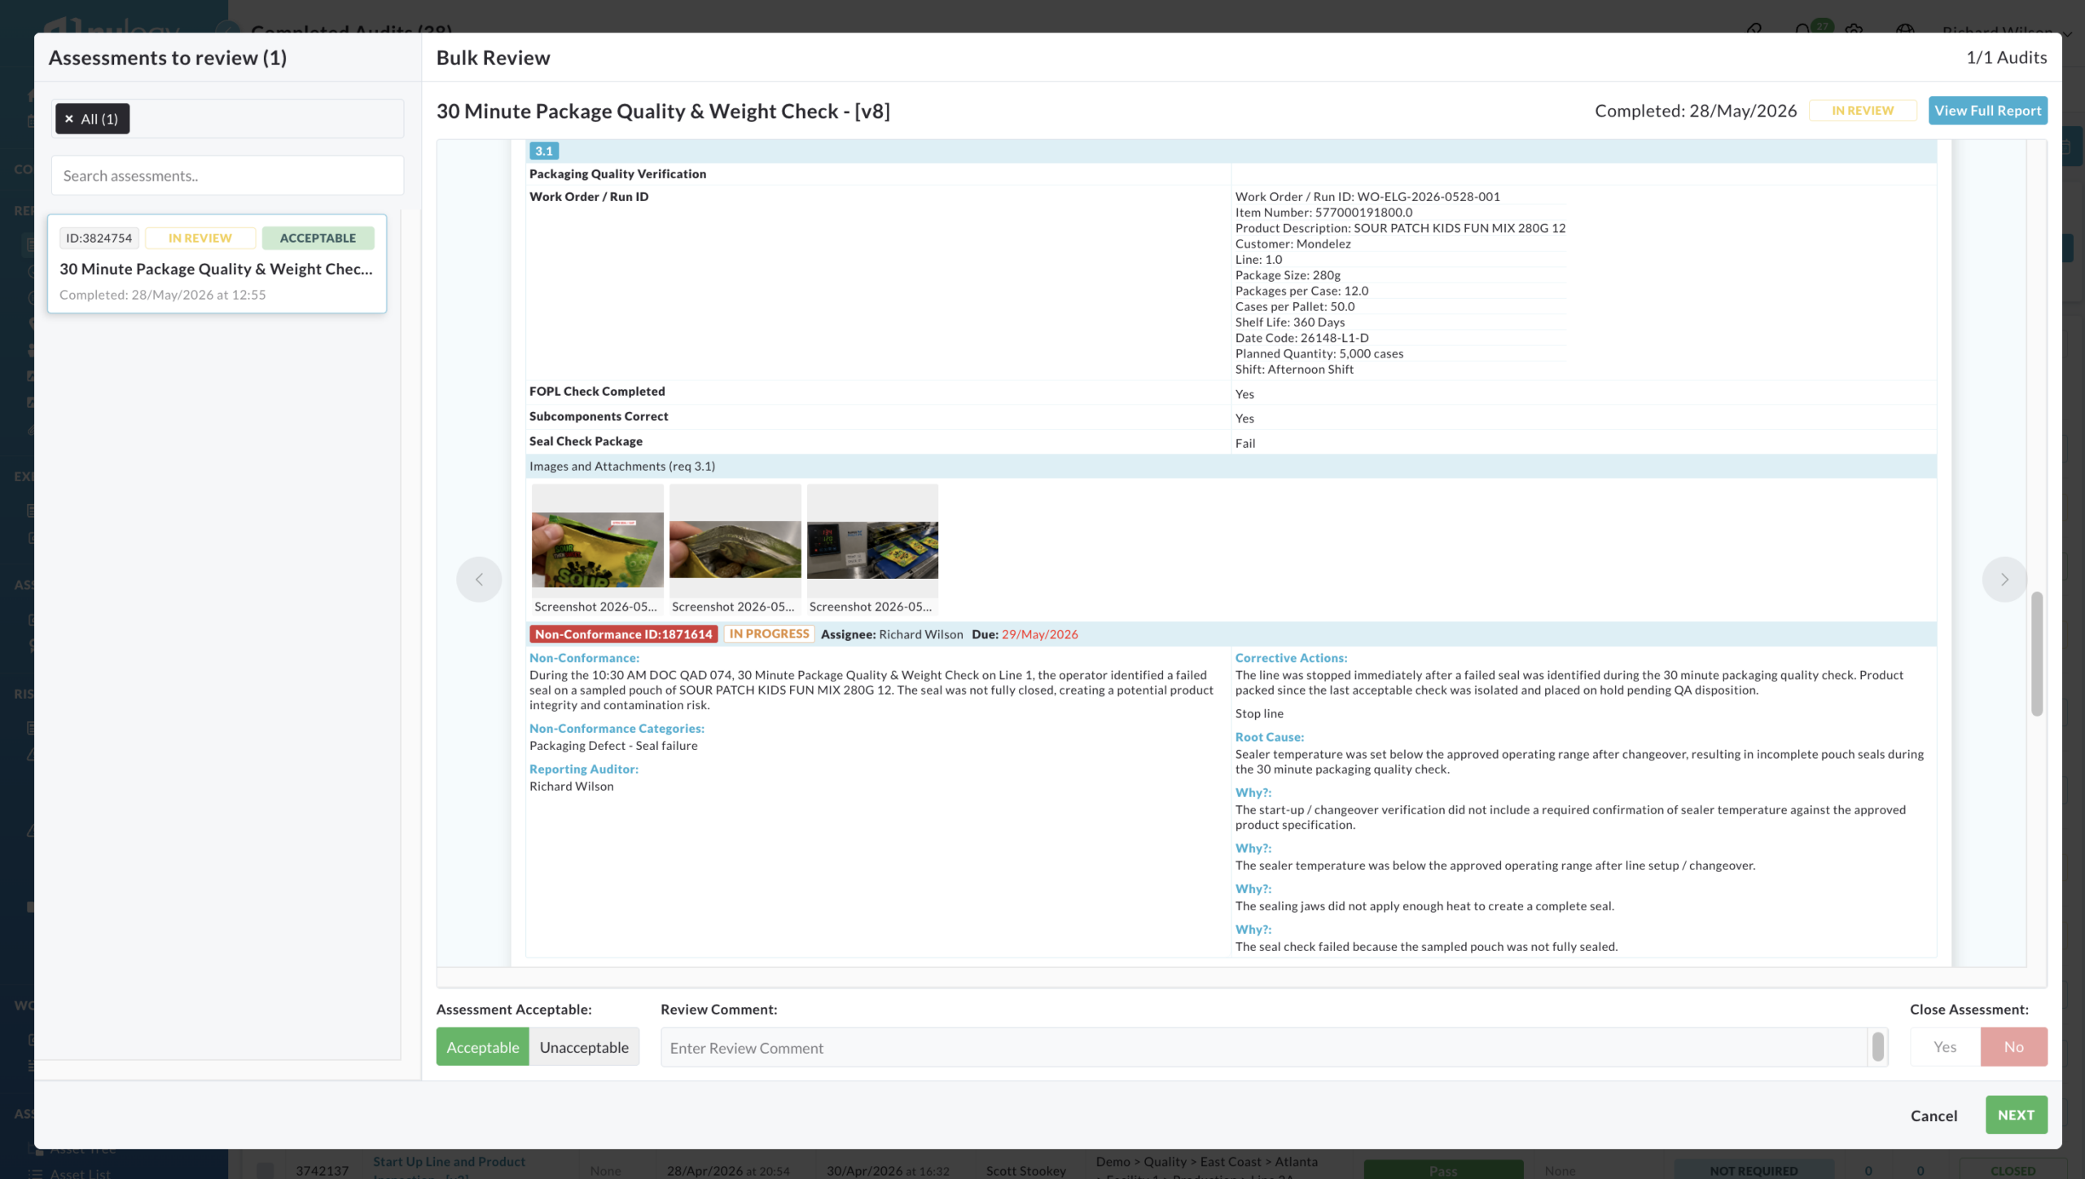Viewport: 2085px width, 1179px height.
Task: Click the ACCEPTABLE badge on assessment card
Action: coord(318,238)
